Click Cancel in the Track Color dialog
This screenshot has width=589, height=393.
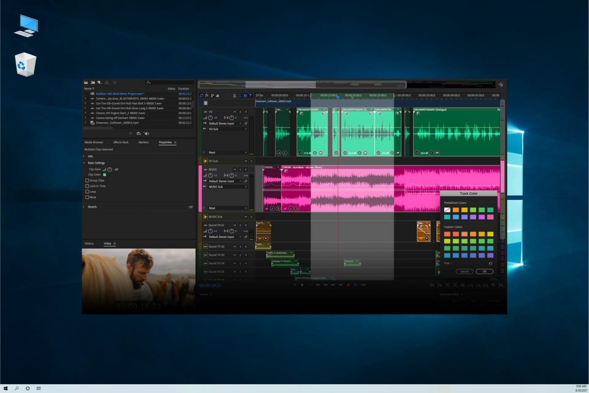click(464, 271)
